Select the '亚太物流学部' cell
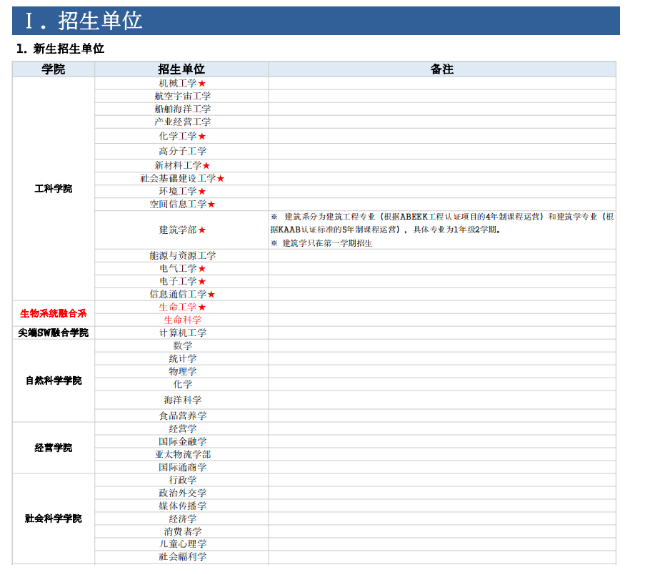660x565 pixels. (181, 454)
